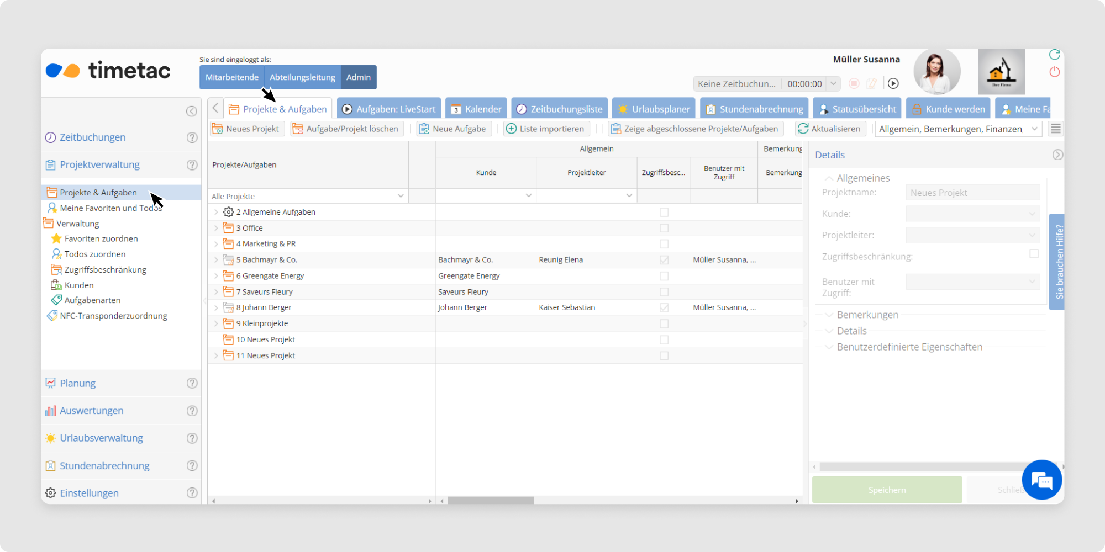Toggle Zugriffsbeschränkung checkbox for 3 Office

(664, 228)
